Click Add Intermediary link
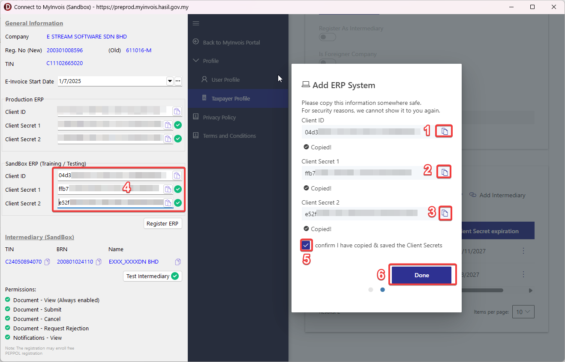 click(502, 195)
